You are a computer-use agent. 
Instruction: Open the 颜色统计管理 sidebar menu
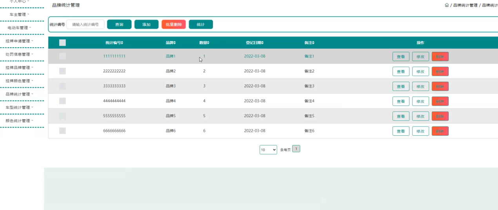coord(20,121)
